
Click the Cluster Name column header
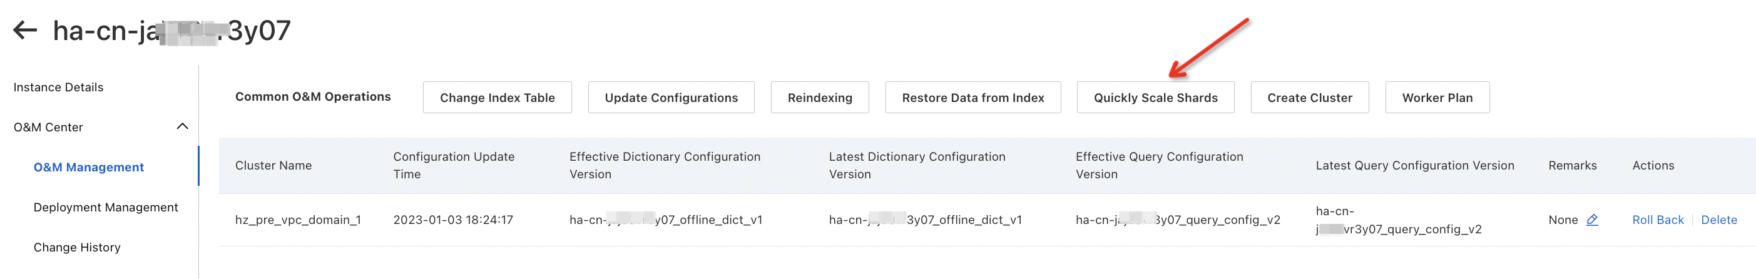[x=273, y=166]
